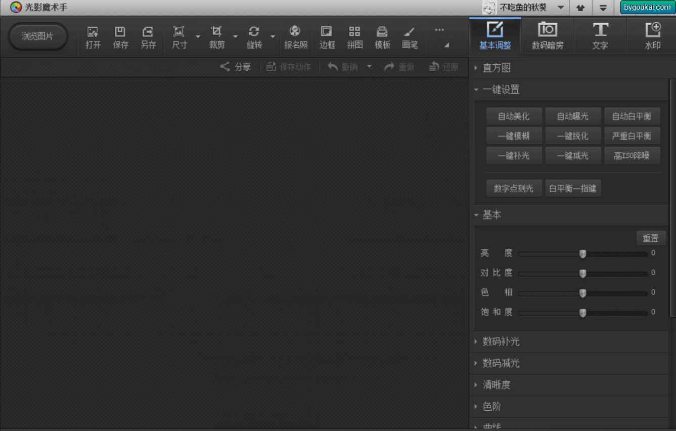Viewport: 676px width, 431px height.
Task: Open dropdown arrow beside 尺寸 tool
Action: tap(198, 37)
